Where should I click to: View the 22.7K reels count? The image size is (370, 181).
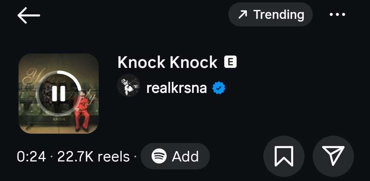coord(94,156)
